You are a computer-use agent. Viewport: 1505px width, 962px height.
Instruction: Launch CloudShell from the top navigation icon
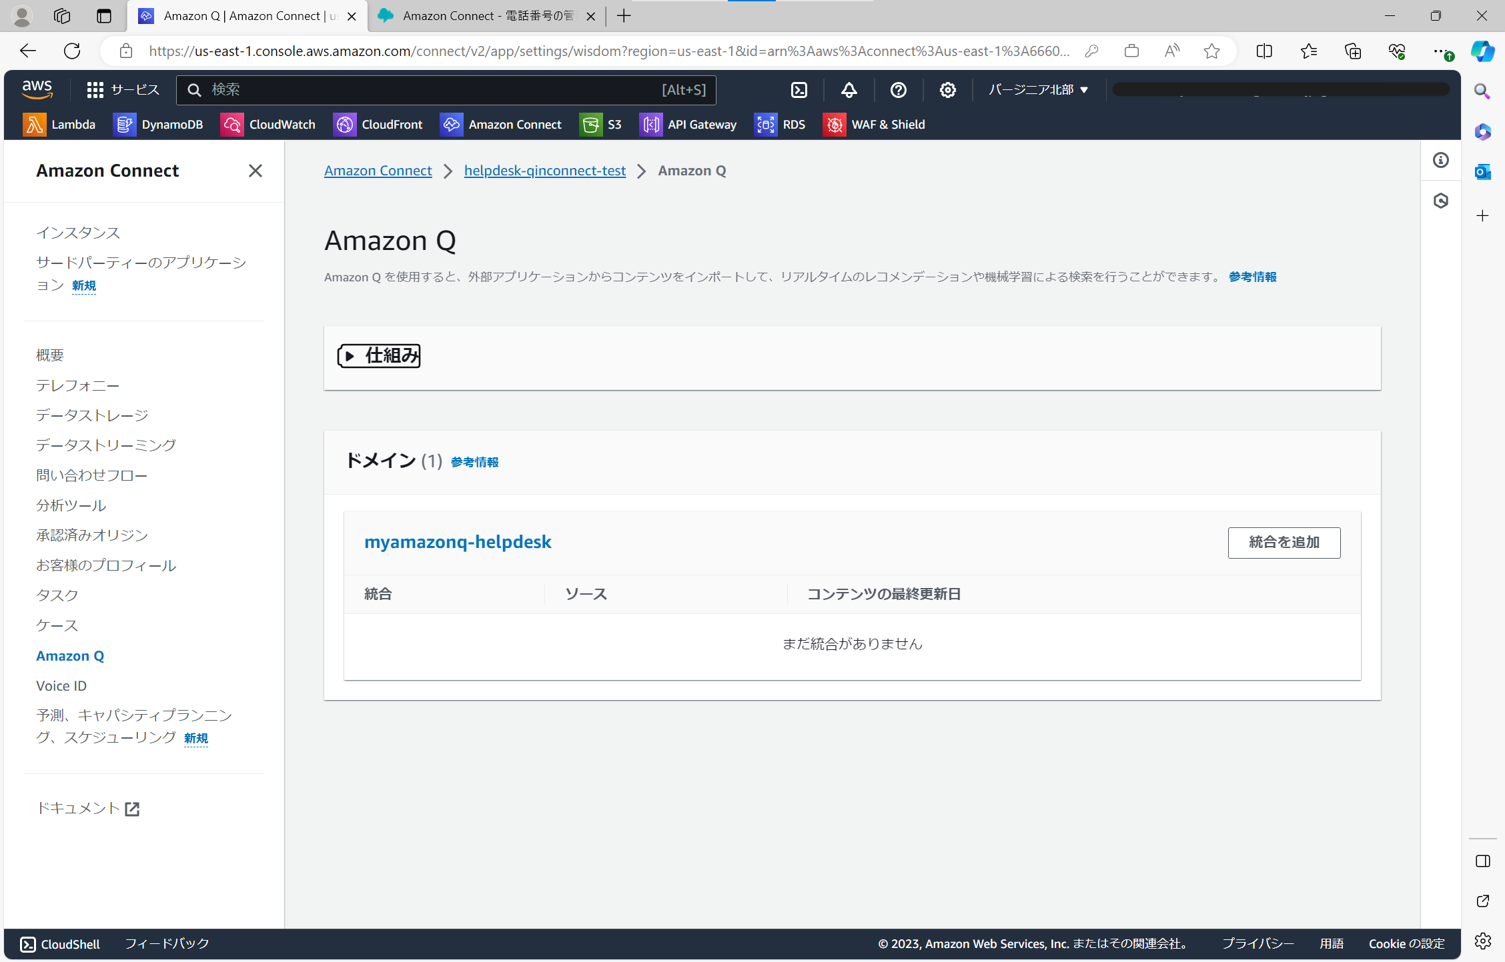[x=799, y=89]
